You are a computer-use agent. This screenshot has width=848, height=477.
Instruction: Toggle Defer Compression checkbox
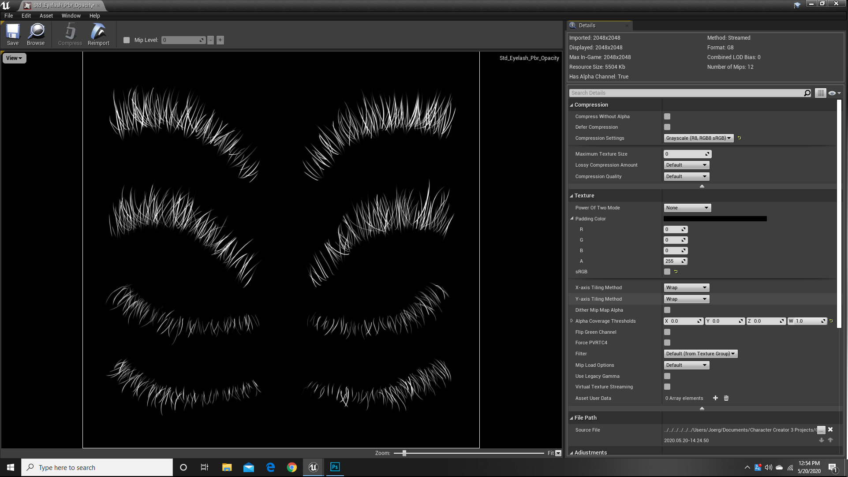[667, 127]
